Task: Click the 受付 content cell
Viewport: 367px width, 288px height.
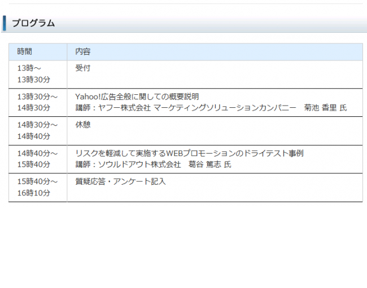Action: pos(215,74)
